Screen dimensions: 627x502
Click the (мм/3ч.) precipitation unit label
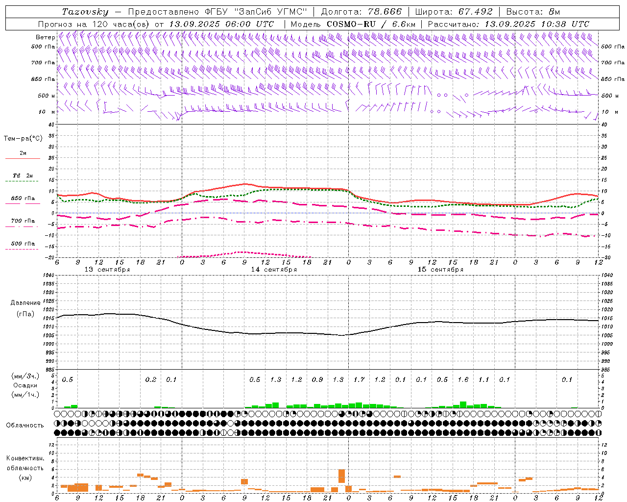coord(25,376)
